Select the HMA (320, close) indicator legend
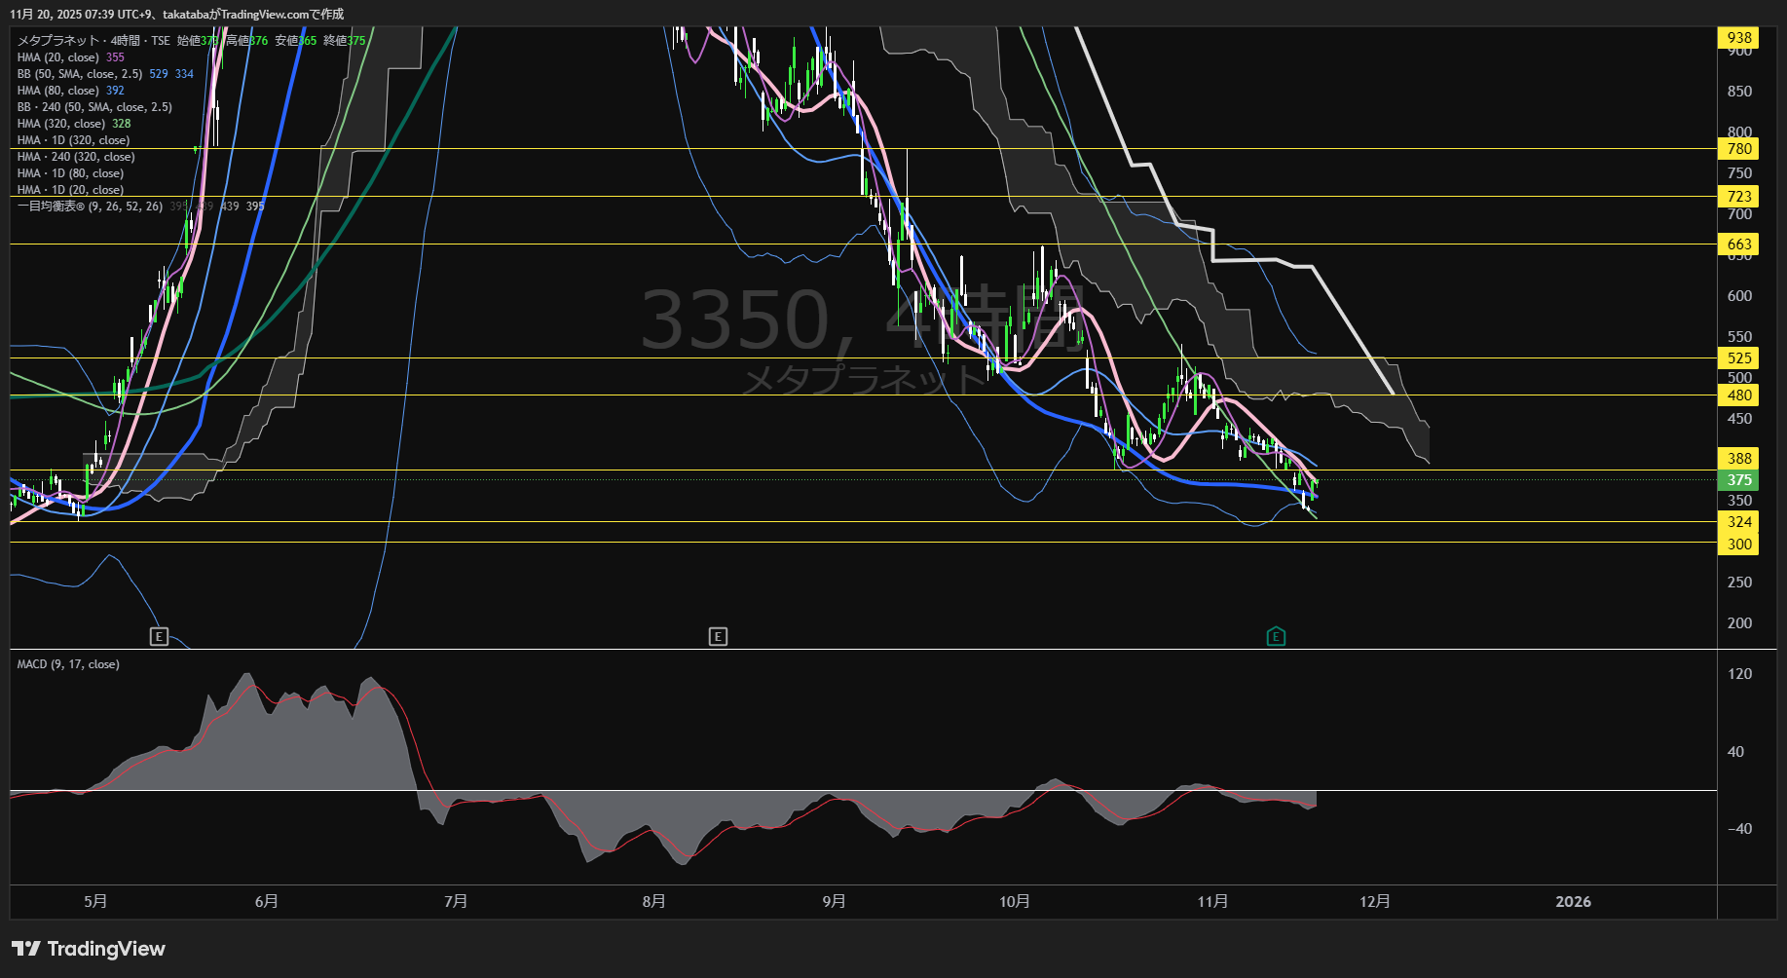The width and height of the screenshot is (1787, 978). pyautogui.click(x=60, y=124)
